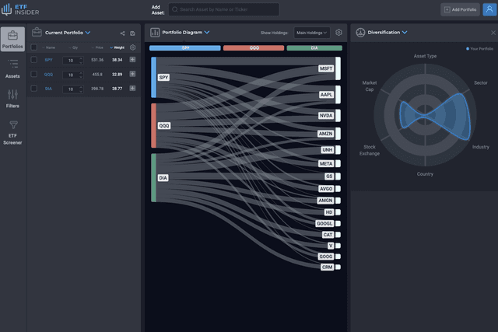498x332 pixels.
Task: Click the plus icon in DIA row
Action: (x=132, y=88)
